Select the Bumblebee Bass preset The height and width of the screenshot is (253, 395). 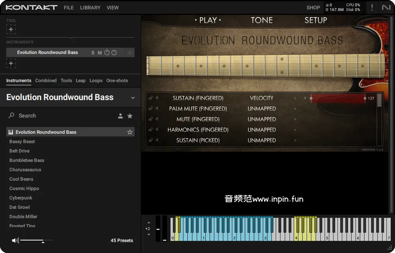tap(27, 160)
